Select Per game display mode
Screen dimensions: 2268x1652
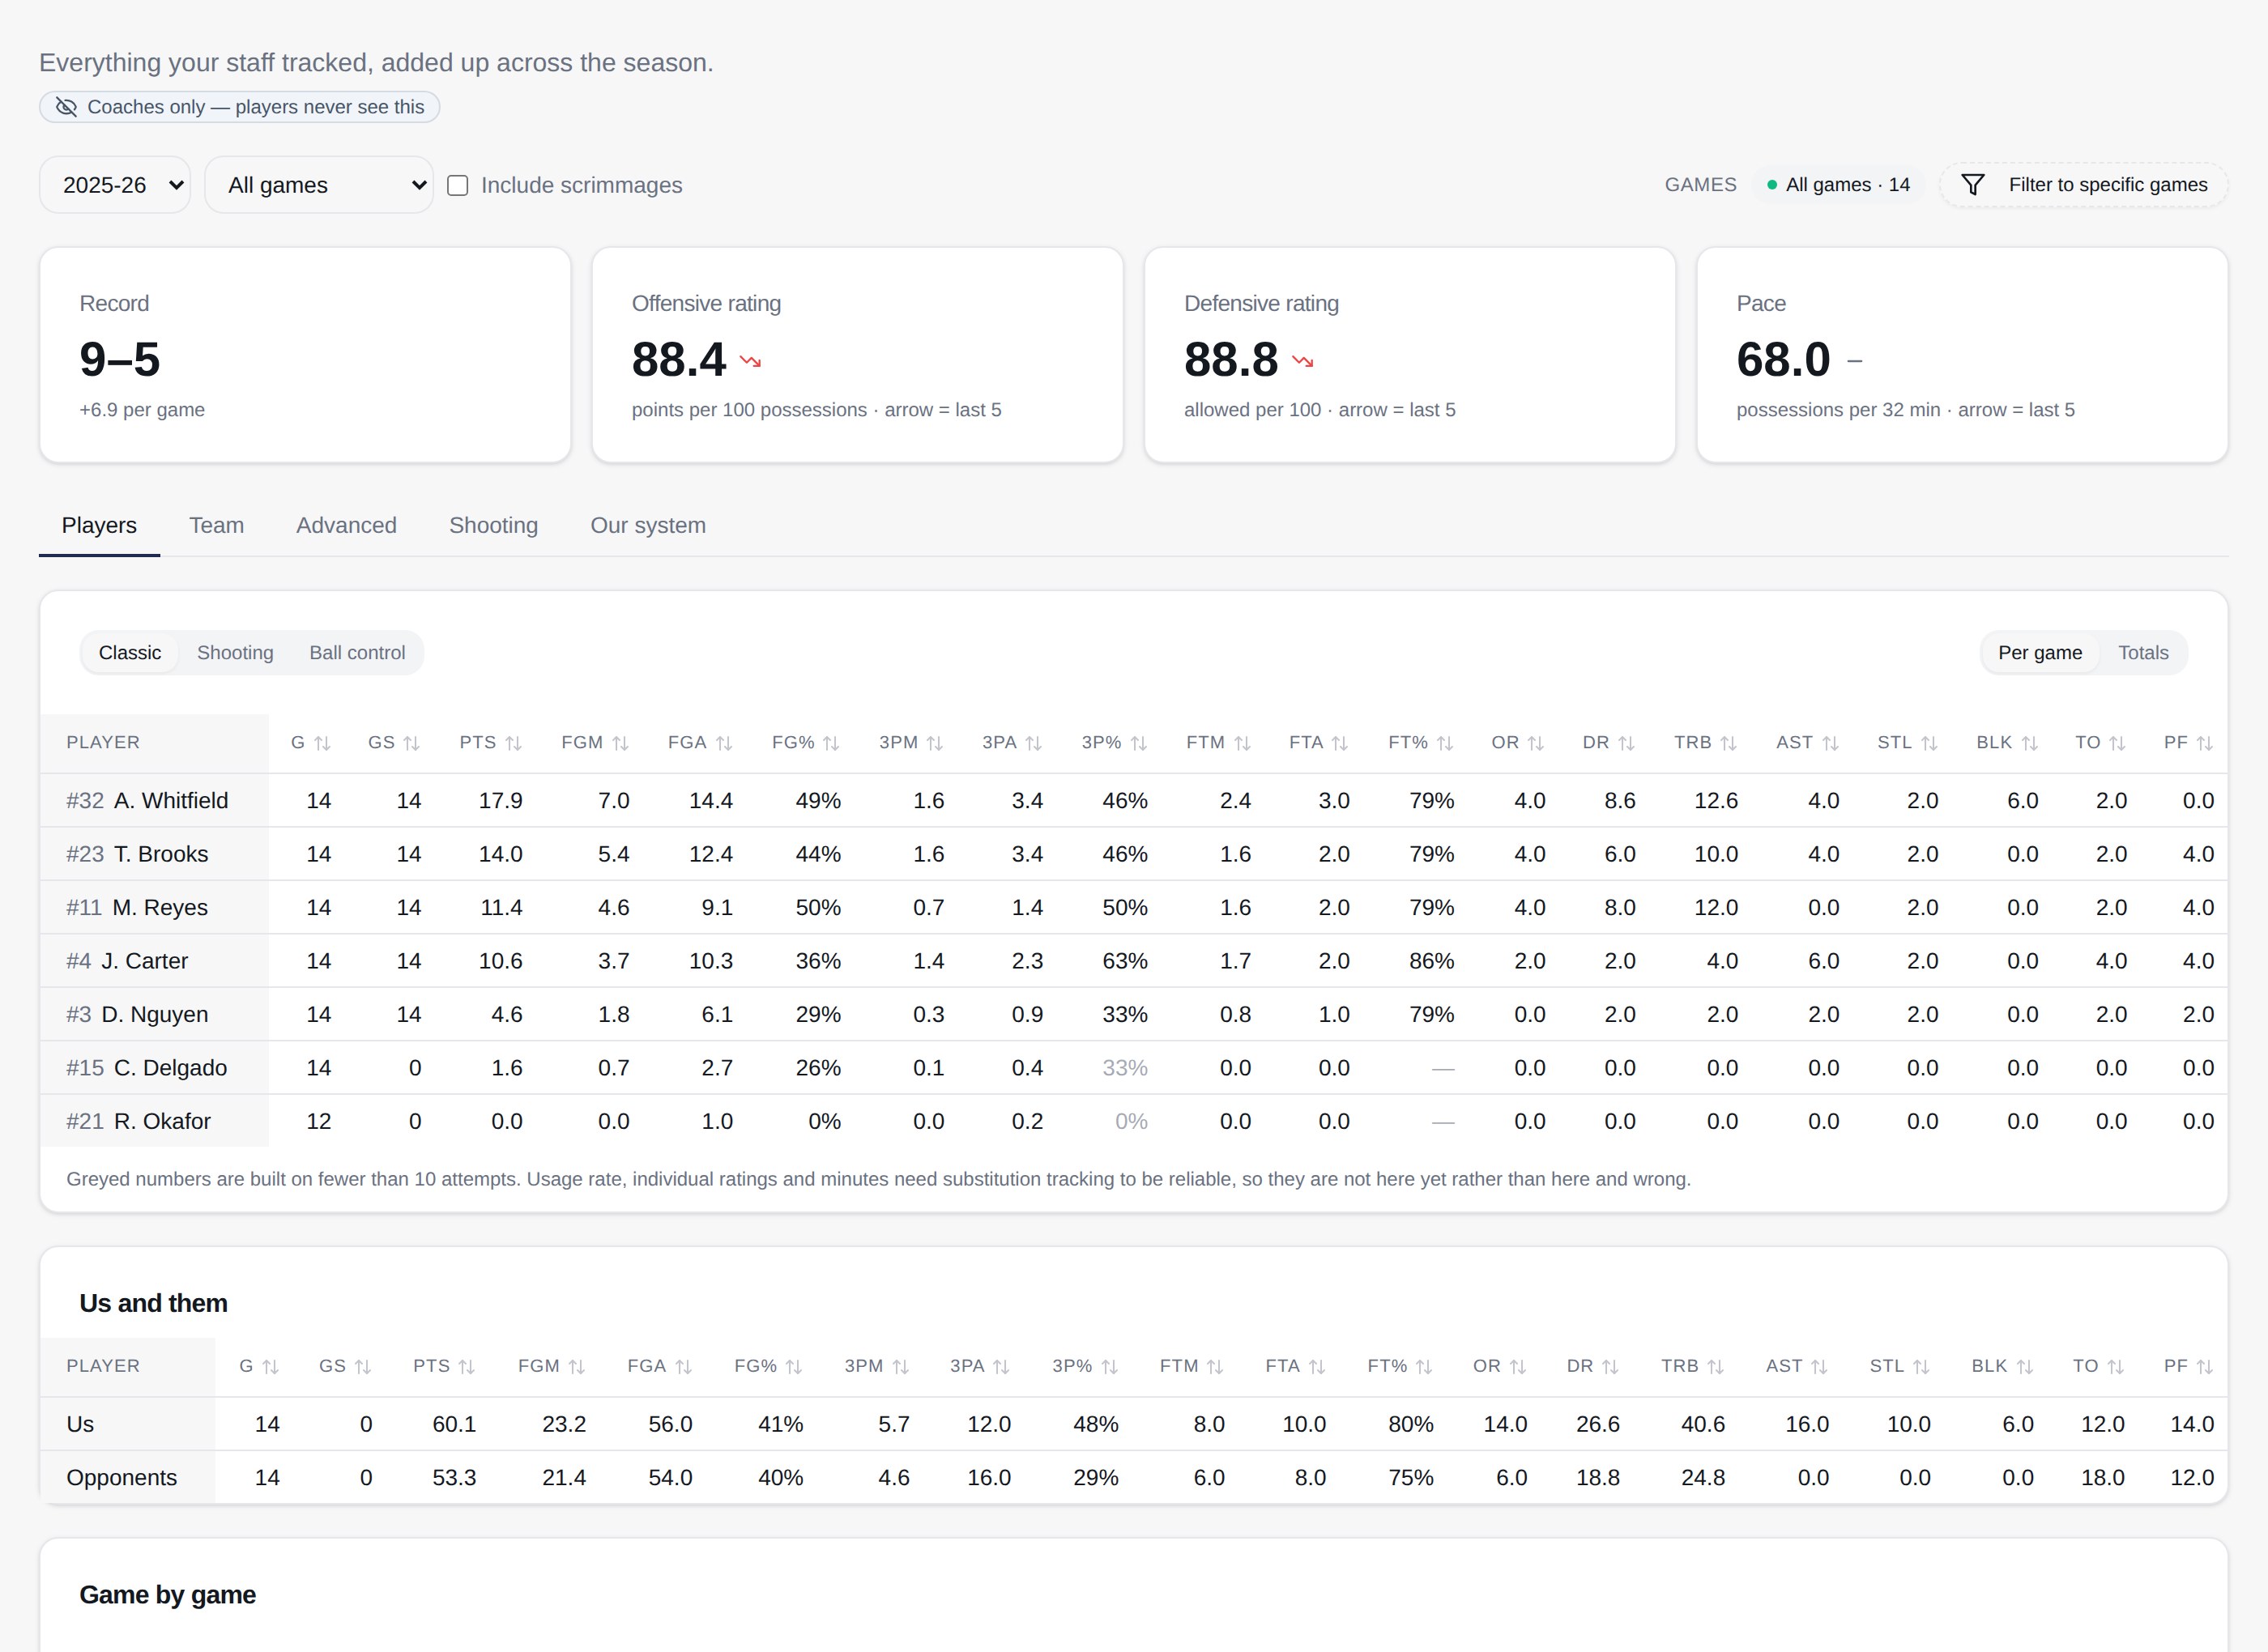point(2040,653)
